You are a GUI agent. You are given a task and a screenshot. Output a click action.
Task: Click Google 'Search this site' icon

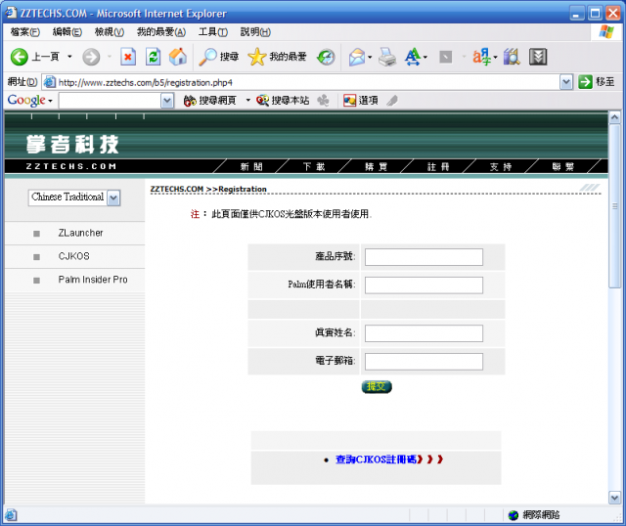pyautogui.click(x=262, y=101)
